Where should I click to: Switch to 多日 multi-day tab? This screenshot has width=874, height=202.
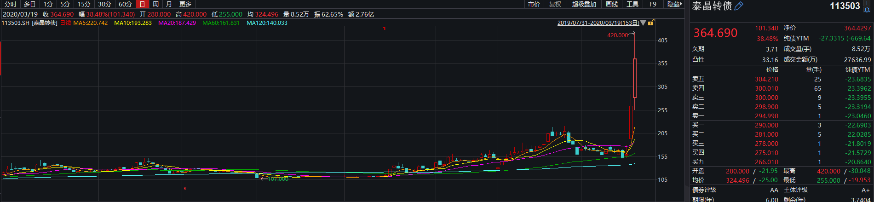pos(30,4)
